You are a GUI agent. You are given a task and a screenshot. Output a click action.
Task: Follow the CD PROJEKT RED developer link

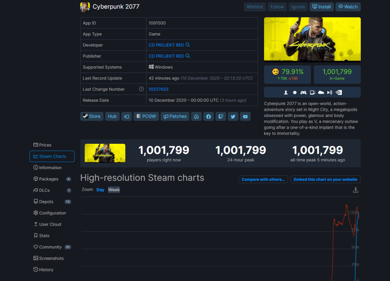pyautogui.click(x=166, y=45)
